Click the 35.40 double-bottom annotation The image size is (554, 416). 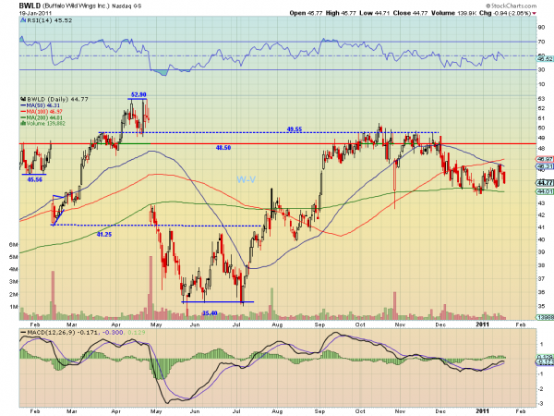pos(210,313)
